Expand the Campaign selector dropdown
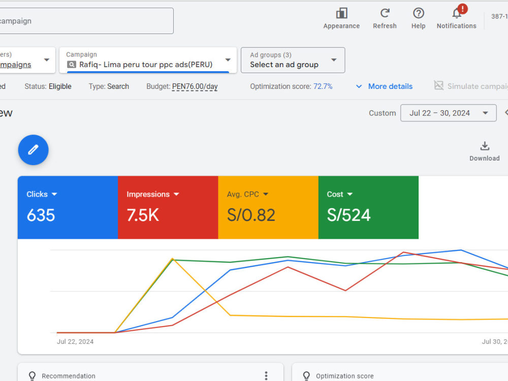This screenshot has width=508, height=381. click(x=228, y=60)
